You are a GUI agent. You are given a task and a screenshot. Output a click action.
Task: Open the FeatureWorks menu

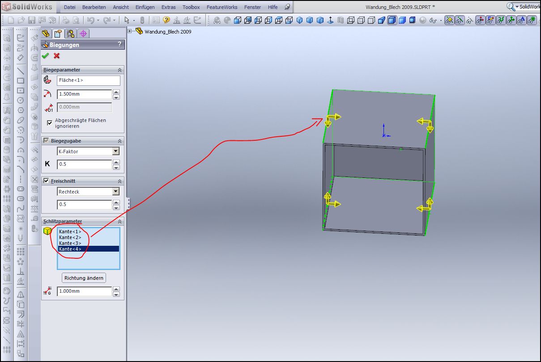point(222,7)
